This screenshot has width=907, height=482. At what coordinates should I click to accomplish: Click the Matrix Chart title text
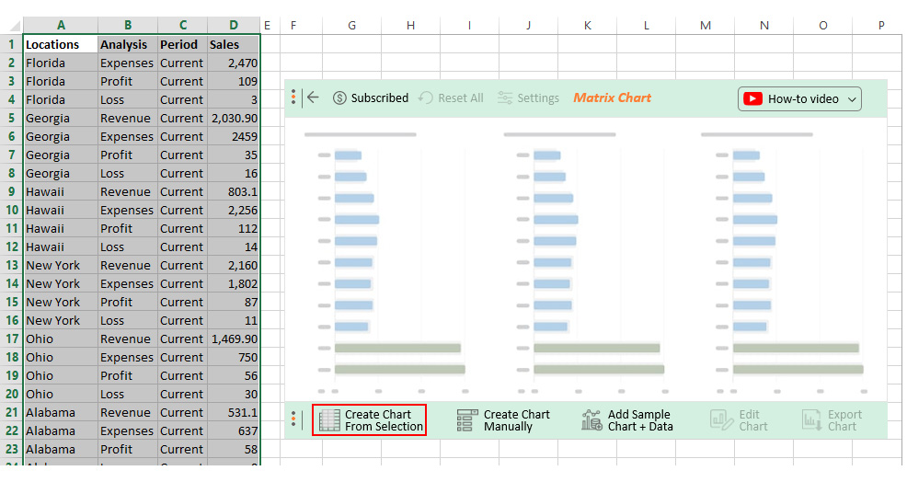612,98
